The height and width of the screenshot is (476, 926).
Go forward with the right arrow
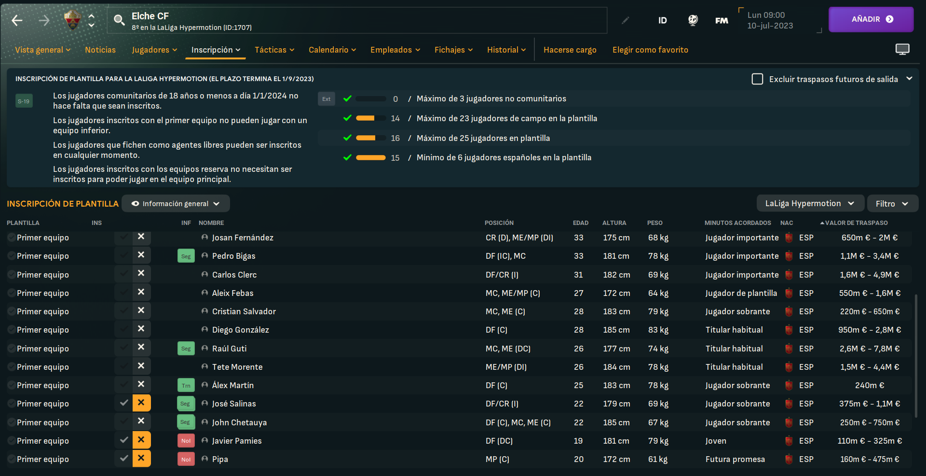44,20
